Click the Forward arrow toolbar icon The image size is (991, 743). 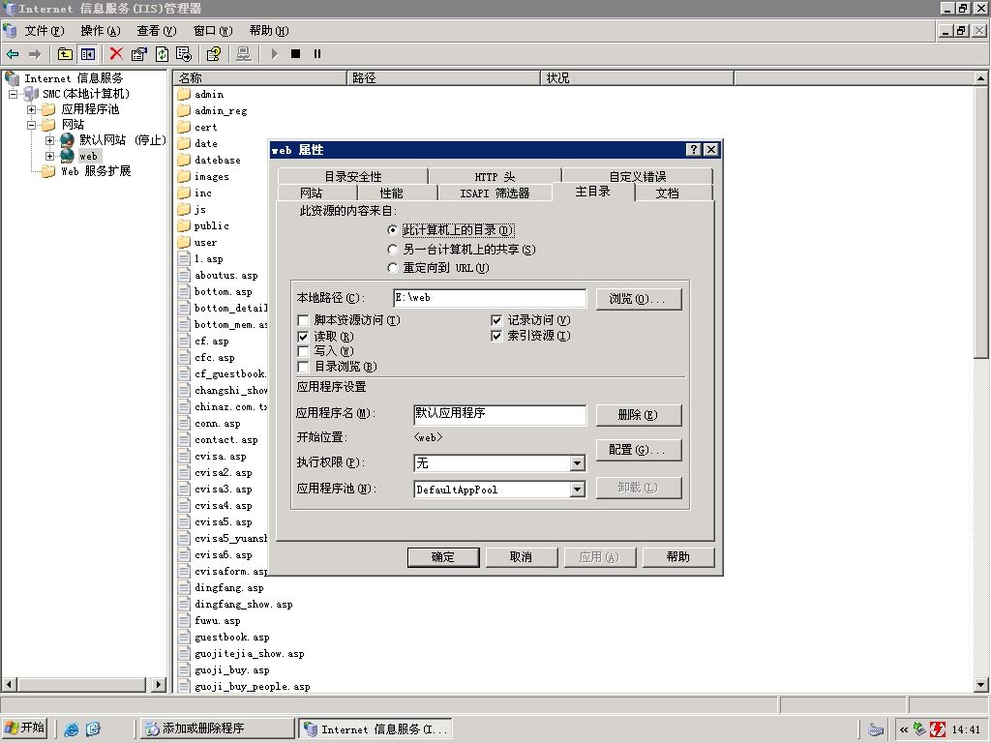[35, 54]
